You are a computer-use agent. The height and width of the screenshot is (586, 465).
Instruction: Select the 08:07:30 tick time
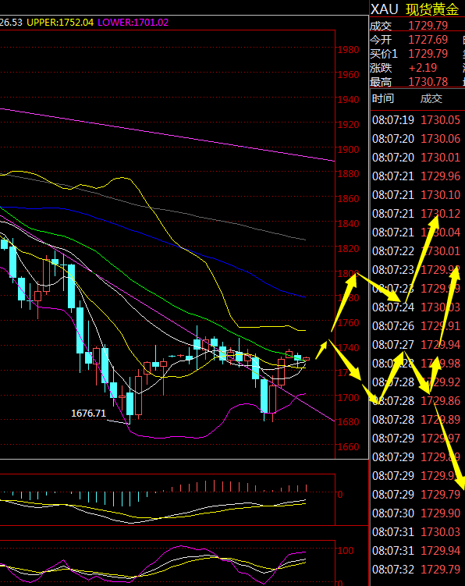[393, 513]
